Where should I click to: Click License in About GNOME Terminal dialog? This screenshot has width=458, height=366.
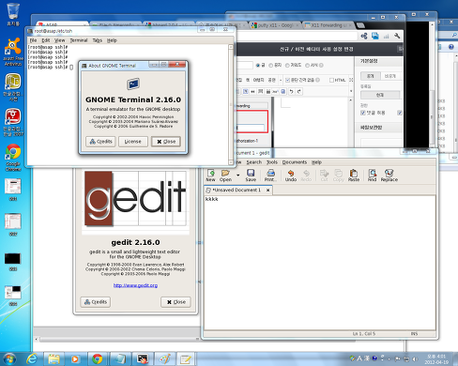click(132, 142)
